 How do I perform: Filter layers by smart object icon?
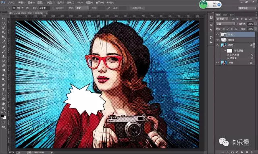(250, 19)
